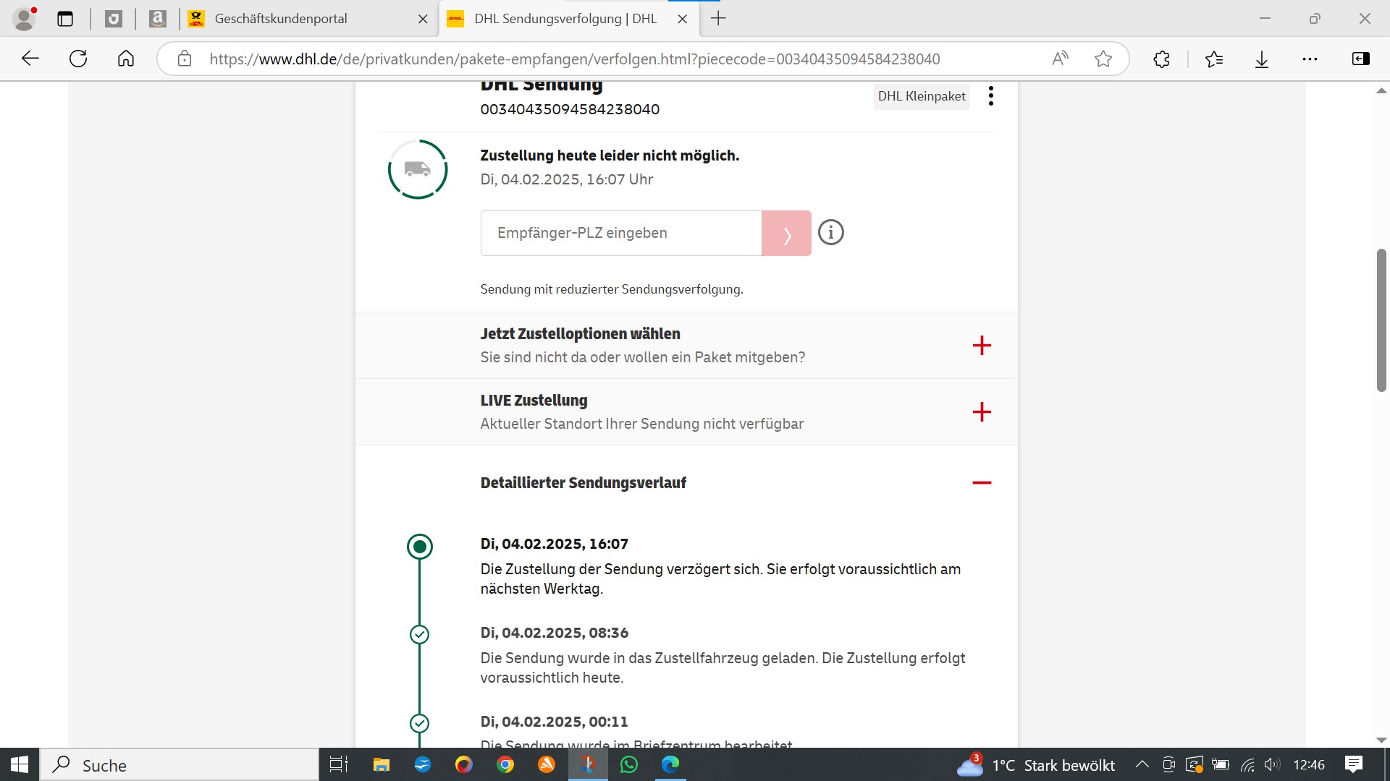
Task: Open browser extensions menu
Action: tap(1162, 59)
